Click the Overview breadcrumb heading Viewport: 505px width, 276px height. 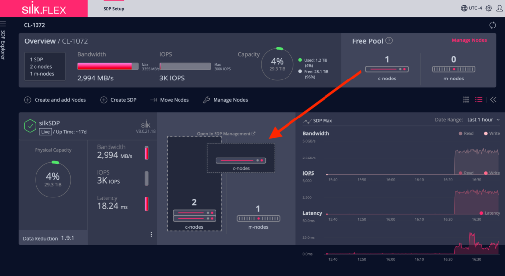[x=40, y=41]
